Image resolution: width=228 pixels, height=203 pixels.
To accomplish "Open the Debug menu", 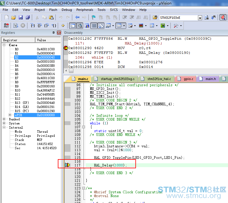I will click(67, 10).
